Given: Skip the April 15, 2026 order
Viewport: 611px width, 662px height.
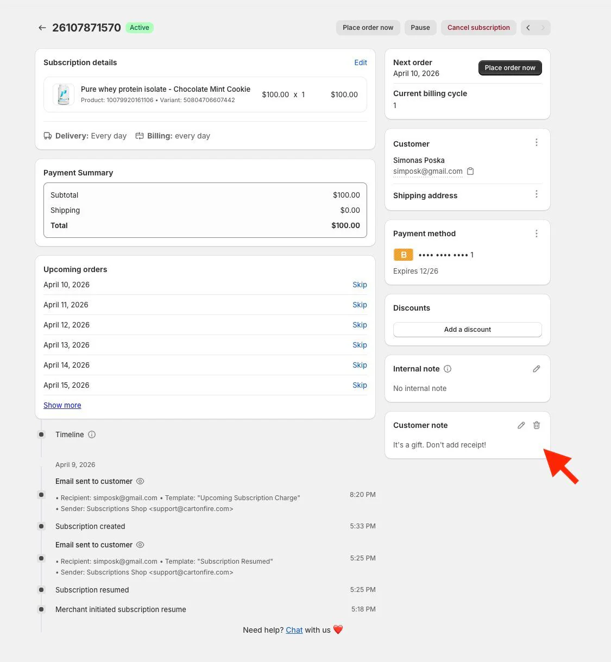Looking at the screenshot, I should pyautogui.click(x=360, y=385).
